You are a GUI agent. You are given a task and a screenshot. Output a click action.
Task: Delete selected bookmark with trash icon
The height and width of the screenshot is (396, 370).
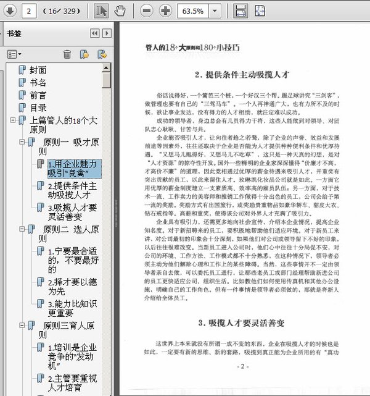67,54
